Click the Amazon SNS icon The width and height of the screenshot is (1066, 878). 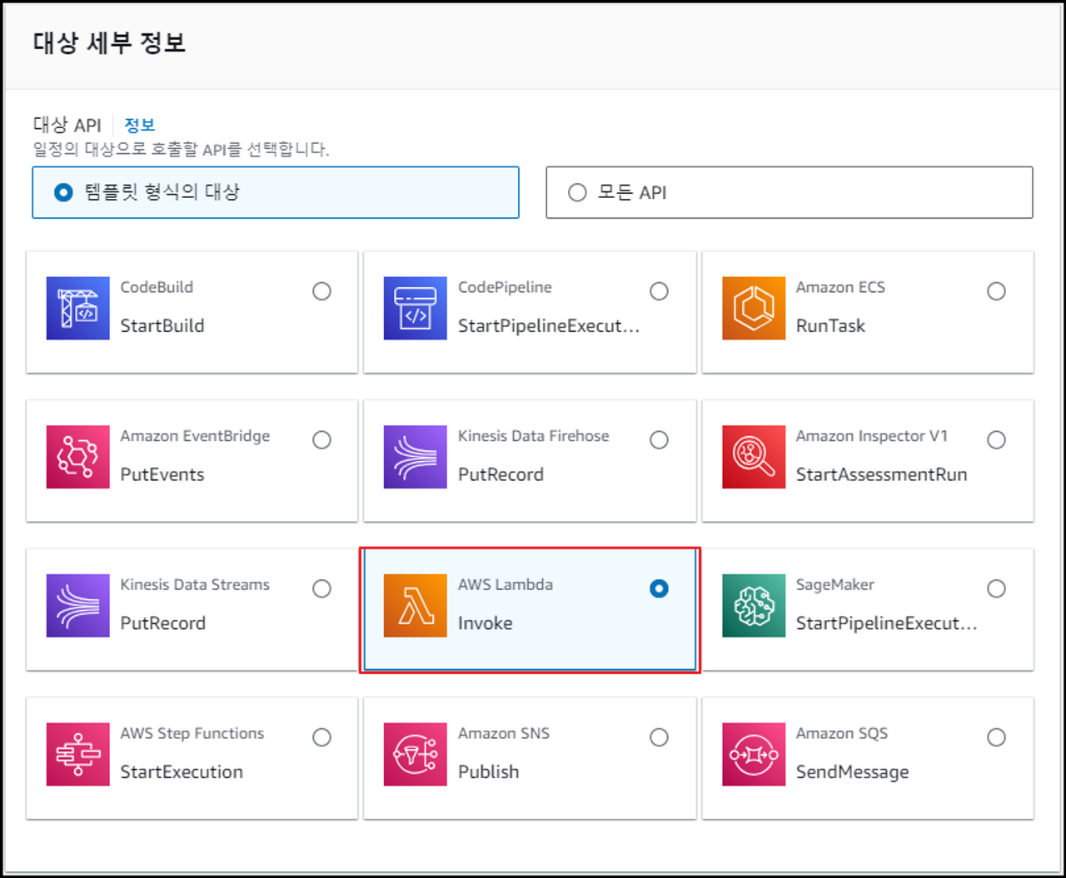click(x=416, y=755)
